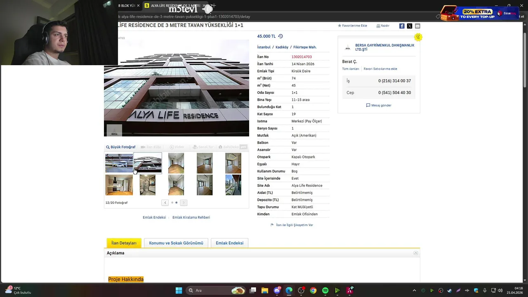
Task: Click the Kadıköy breadcrumb link
Action: pos(282,47)
